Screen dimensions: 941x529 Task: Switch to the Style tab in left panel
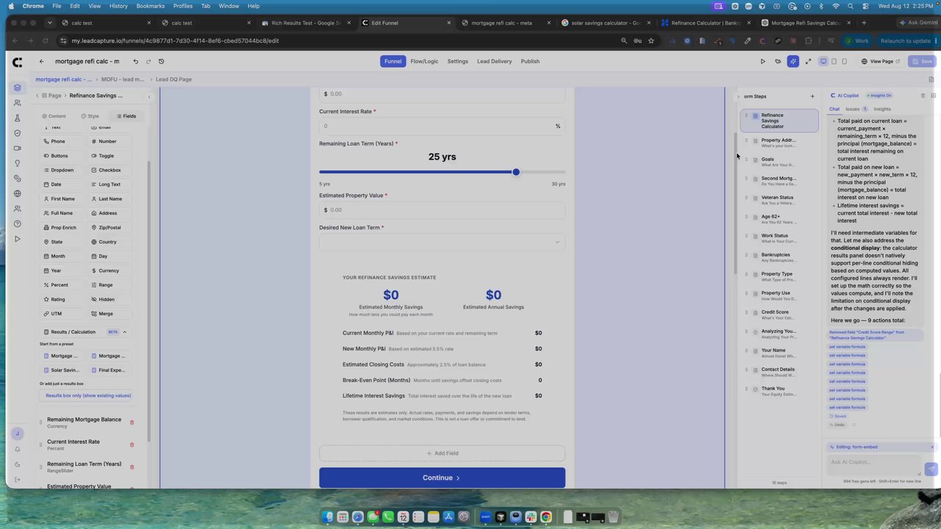[90, 116]
